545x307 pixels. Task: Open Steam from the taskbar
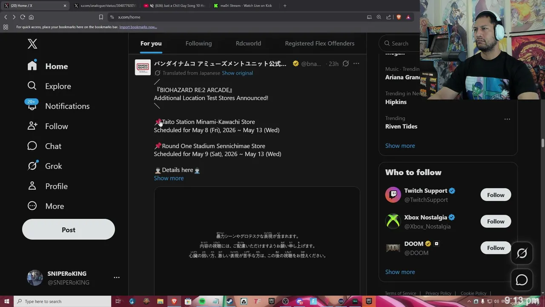229,301
